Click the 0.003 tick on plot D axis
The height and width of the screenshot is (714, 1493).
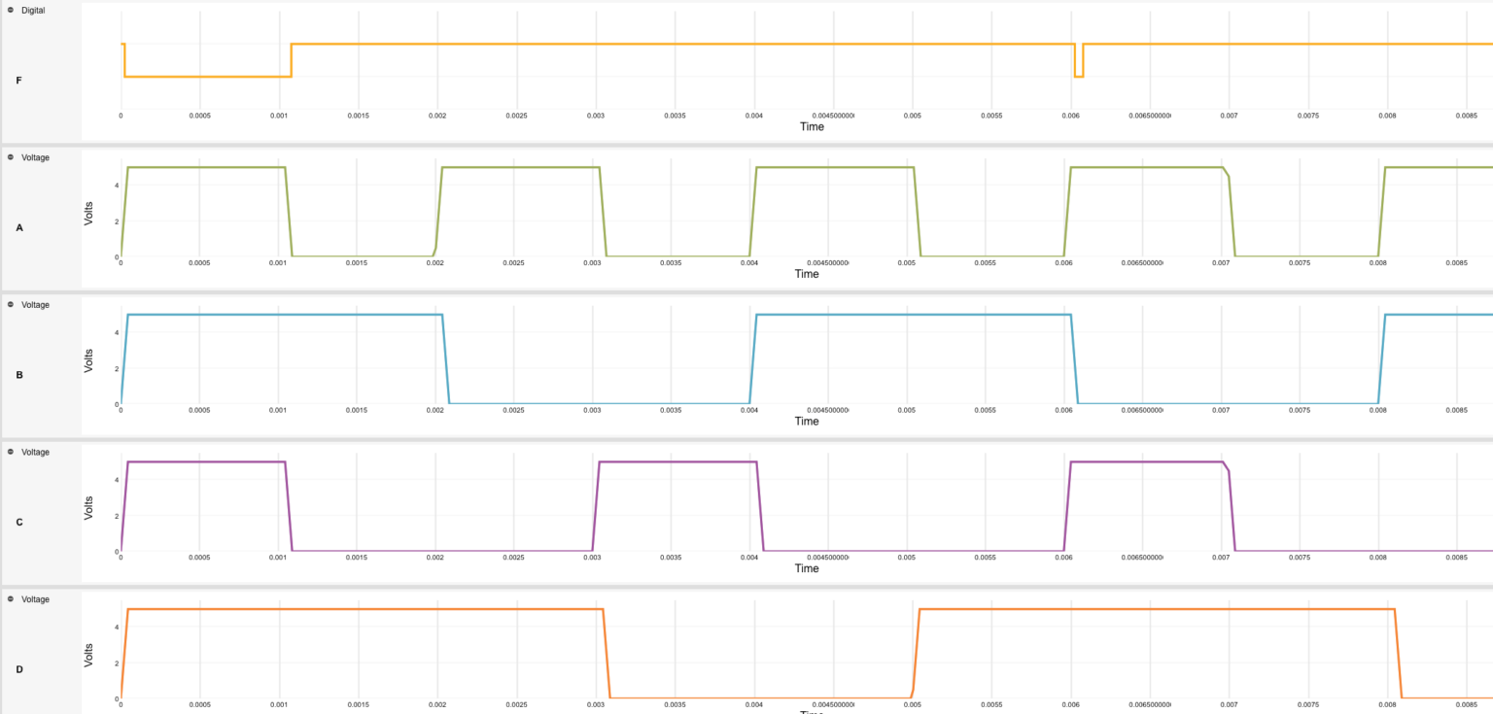click(596, 705)
